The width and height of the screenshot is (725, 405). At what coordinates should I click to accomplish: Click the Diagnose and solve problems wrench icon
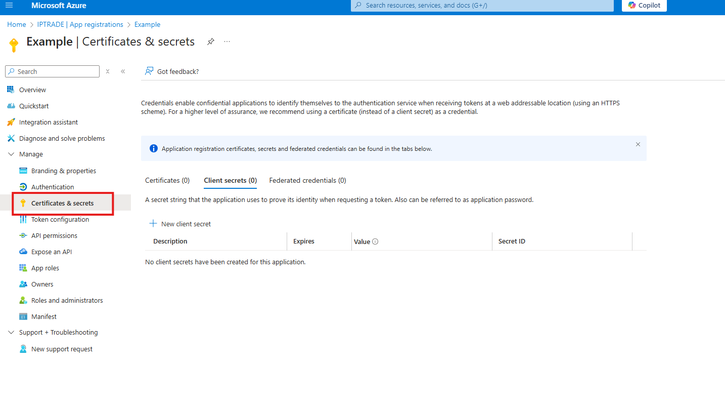11,138
